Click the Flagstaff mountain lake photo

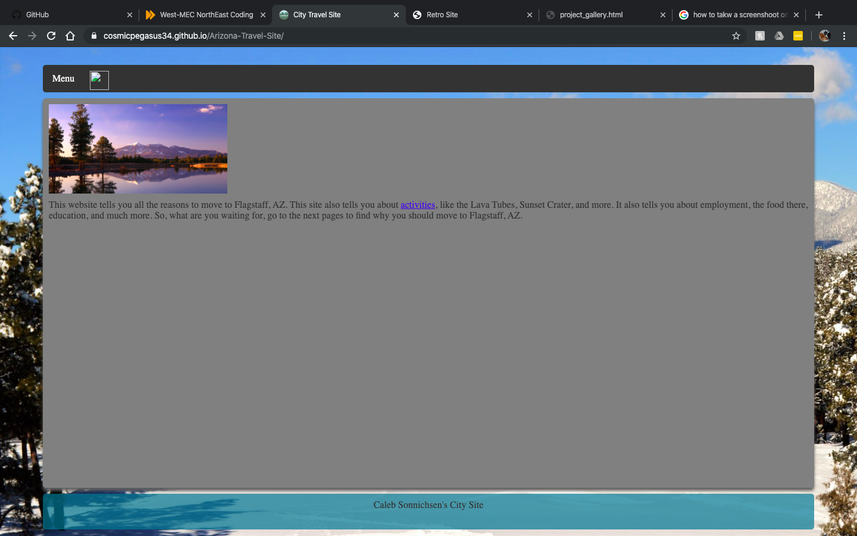tap(138, 149)
